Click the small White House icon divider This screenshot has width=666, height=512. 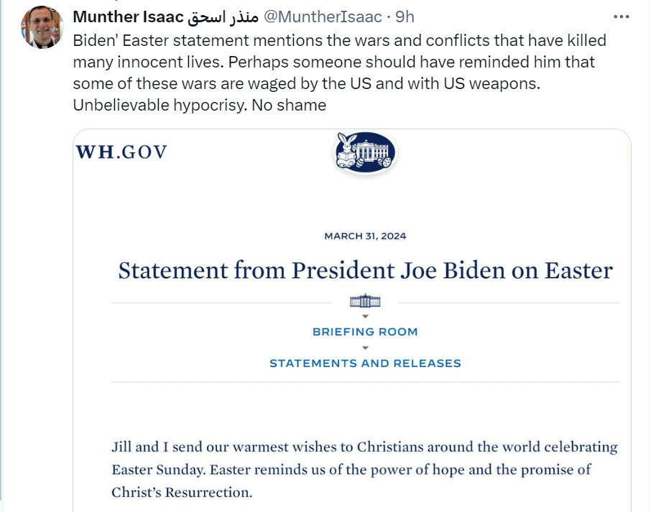pyautogui.click(x=365, y=301)
